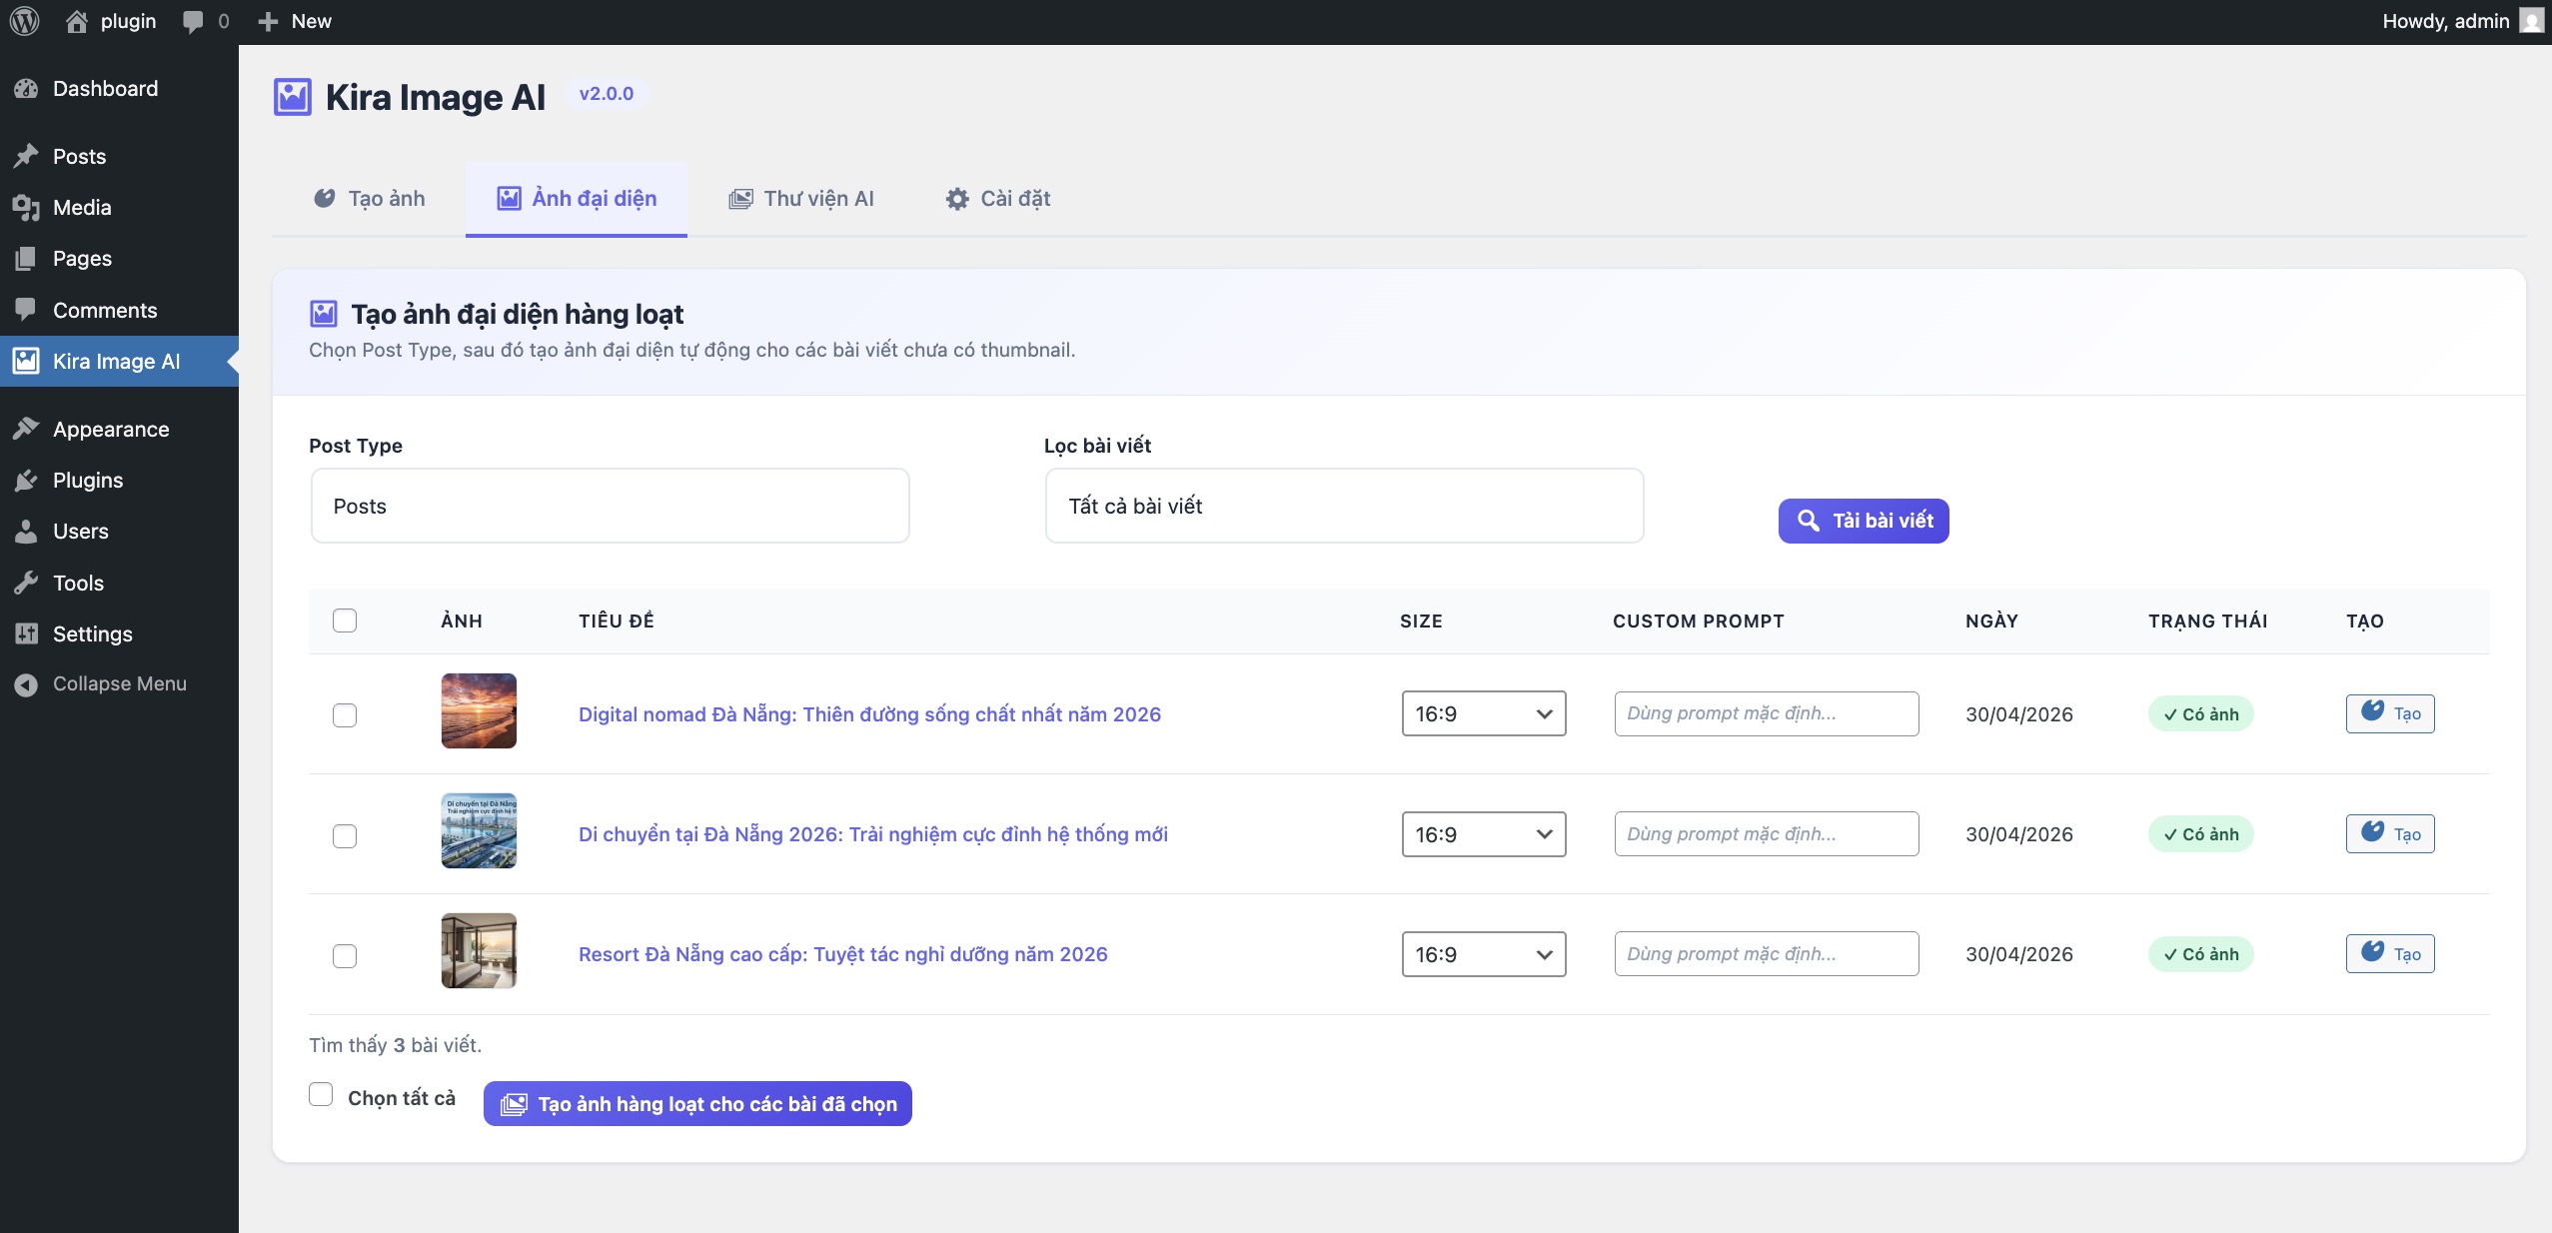This screenshot has height=1233, width=2552.
Task: Click custom prompt field for Di chuyển row
Action: click(1767, 834)
